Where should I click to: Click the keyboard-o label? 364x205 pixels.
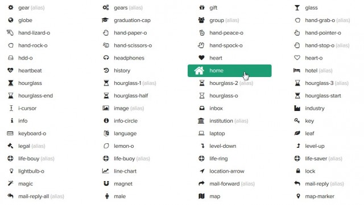32,134
